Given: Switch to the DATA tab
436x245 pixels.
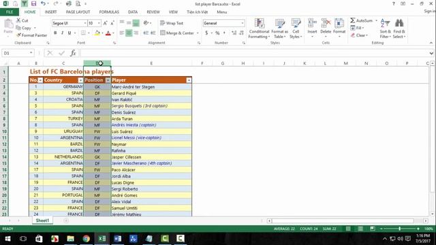Looking at the screenshot, I should [x=133, y=12].
